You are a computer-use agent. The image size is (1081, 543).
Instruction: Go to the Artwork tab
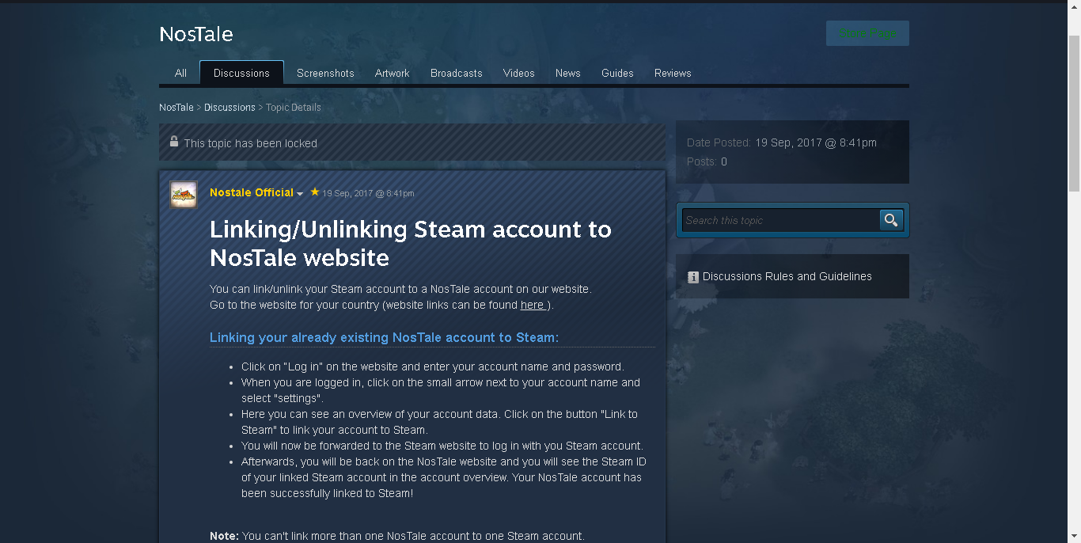click(392, 73)
